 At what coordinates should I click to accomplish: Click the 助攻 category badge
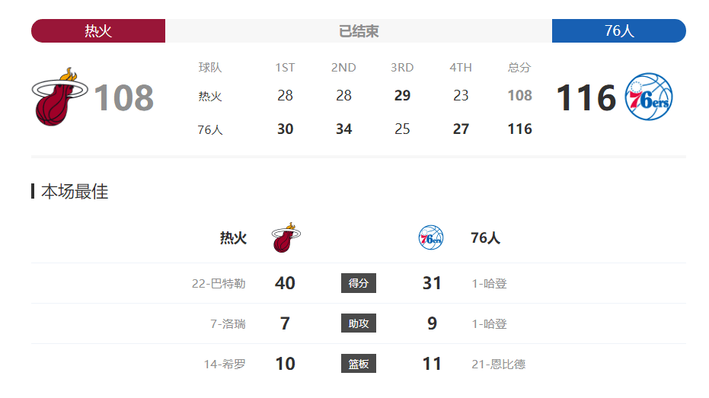[359, 323]
